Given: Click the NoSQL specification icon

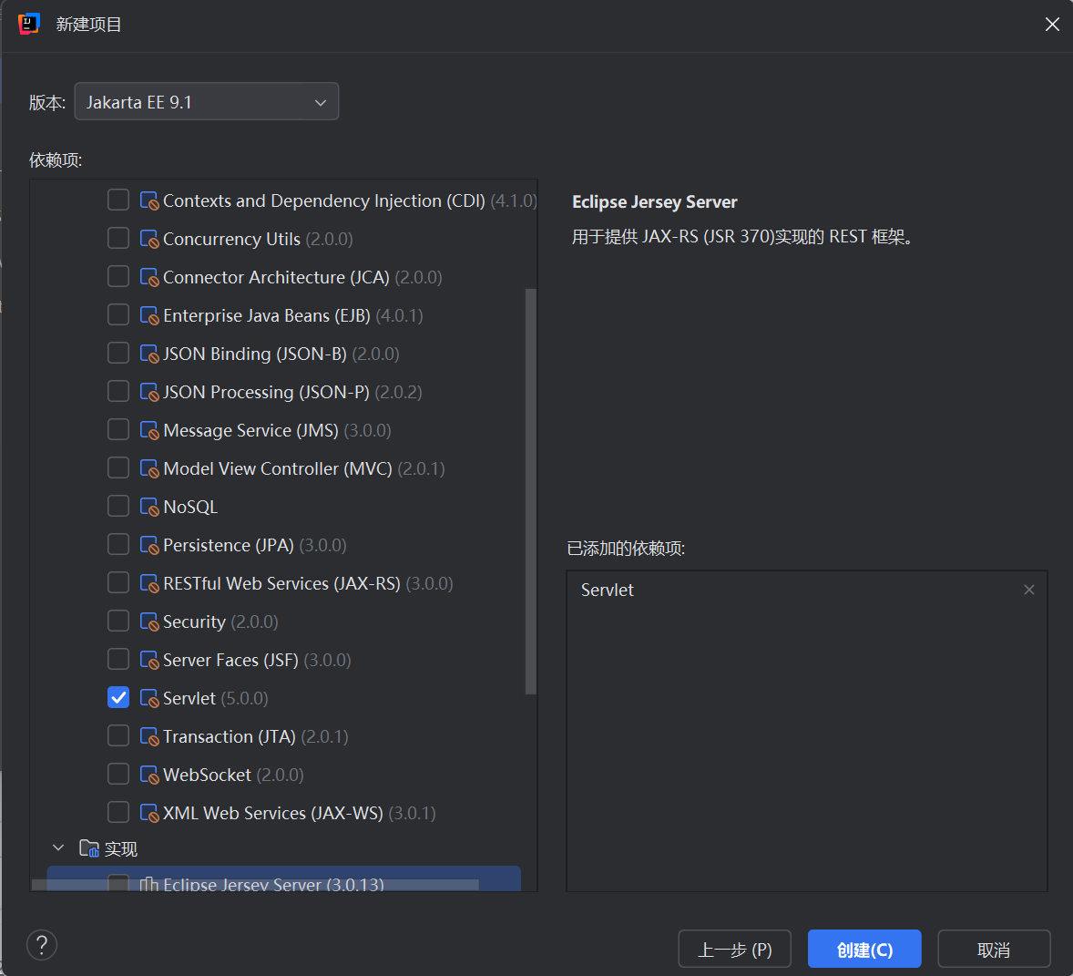Looking at the screenshot, I should [x=149, y=507].
